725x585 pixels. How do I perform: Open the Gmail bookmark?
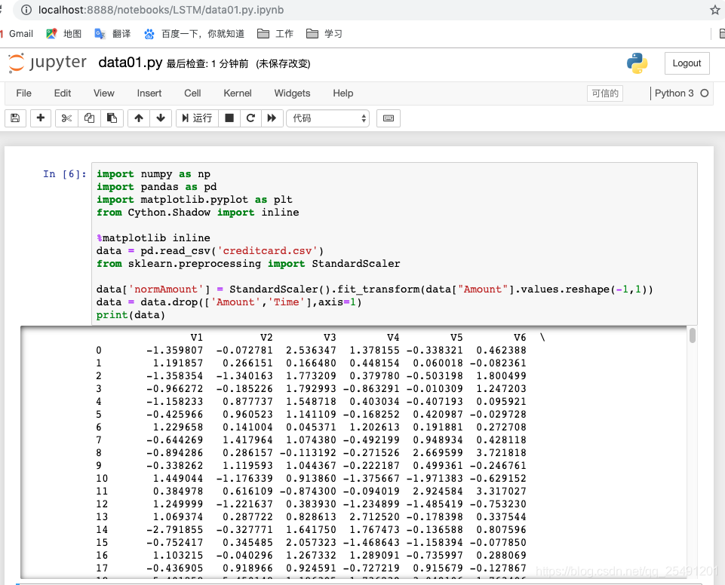coord(17,34)
